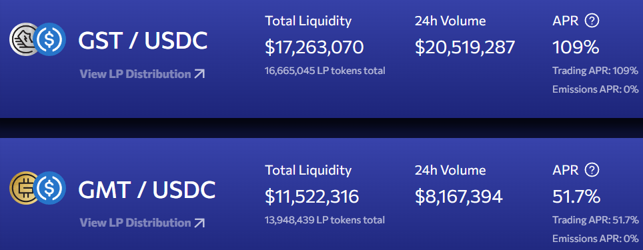This screenshot has height=250, width=643.
Task: Click GMT 24h volume $8,167,394
Action: click(458, 197)
